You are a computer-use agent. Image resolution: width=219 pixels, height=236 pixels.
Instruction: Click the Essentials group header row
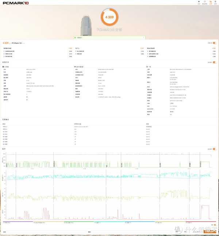[x=38, y=48]
